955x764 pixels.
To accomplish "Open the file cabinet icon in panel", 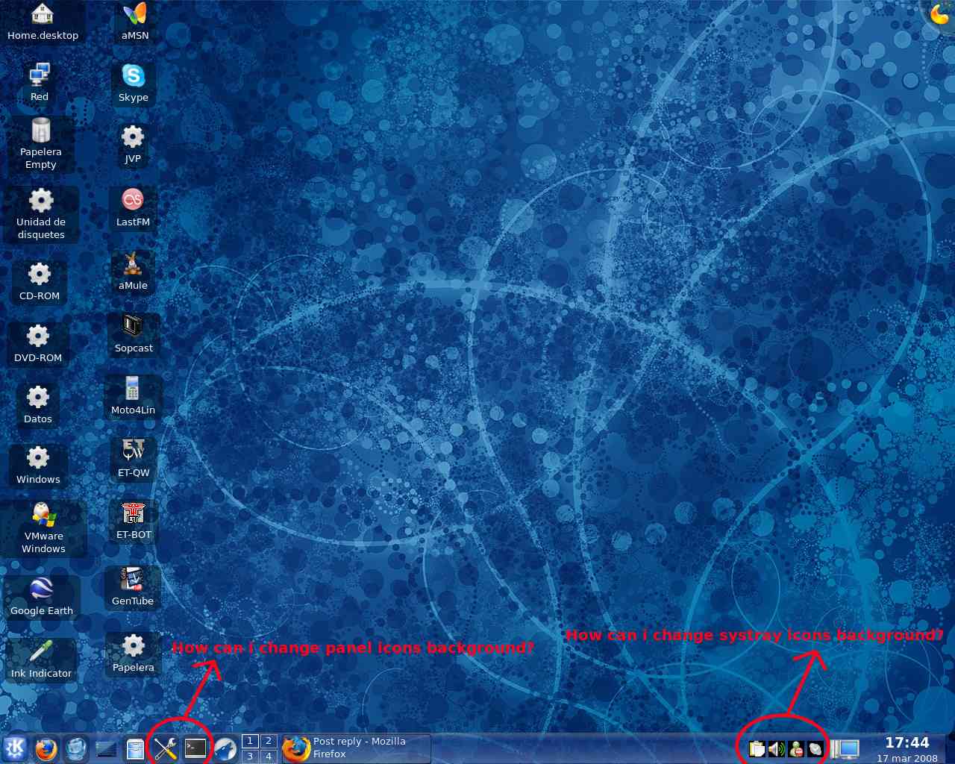I will tap(135, 748).
